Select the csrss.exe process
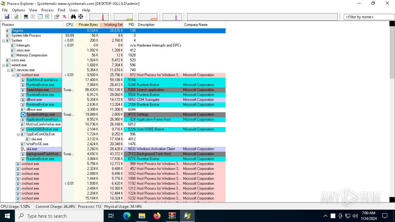395x222 pixels. tap(113, 60)
